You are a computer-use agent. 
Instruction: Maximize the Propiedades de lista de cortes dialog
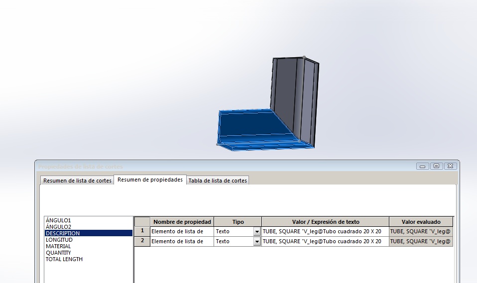click(x=436, y=166)
